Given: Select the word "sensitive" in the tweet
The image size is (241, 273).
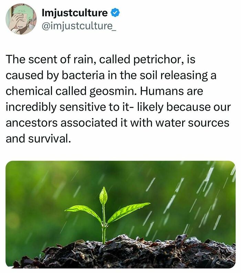Looking at the screenshot, I should click(83, 107).
